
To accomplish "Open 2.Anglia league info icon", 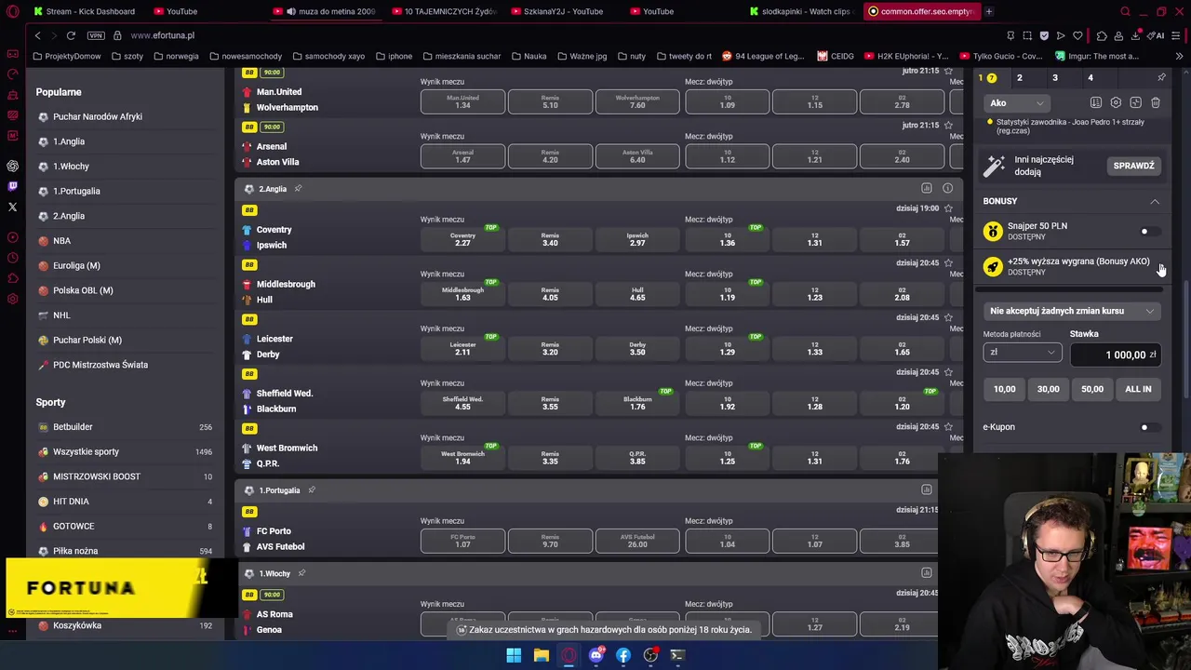I will tap(947, 188).
